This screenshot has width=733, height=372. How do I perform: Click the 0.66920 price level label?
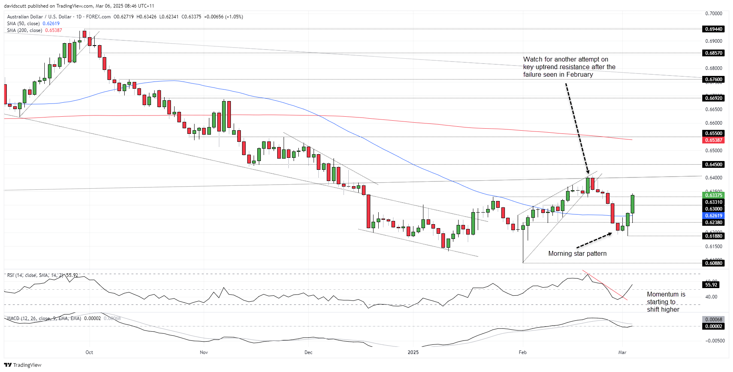pyautogui.click(x=713, y=98)
